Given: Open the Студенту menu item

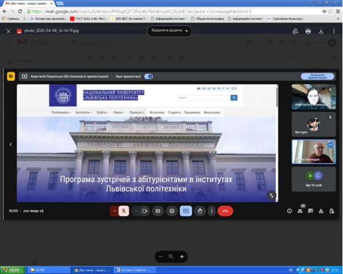Looking at the screenshot, I should point(174,113).
